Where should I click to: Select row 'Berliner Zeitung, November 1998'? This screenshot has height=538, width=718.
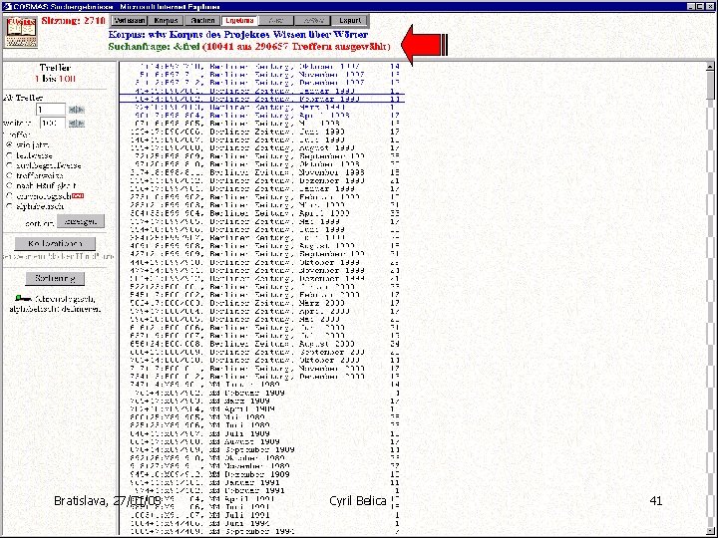264,172
